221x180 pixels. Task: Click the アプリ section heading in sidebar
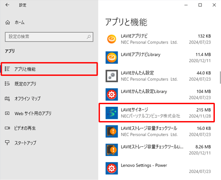pos(10,51)
